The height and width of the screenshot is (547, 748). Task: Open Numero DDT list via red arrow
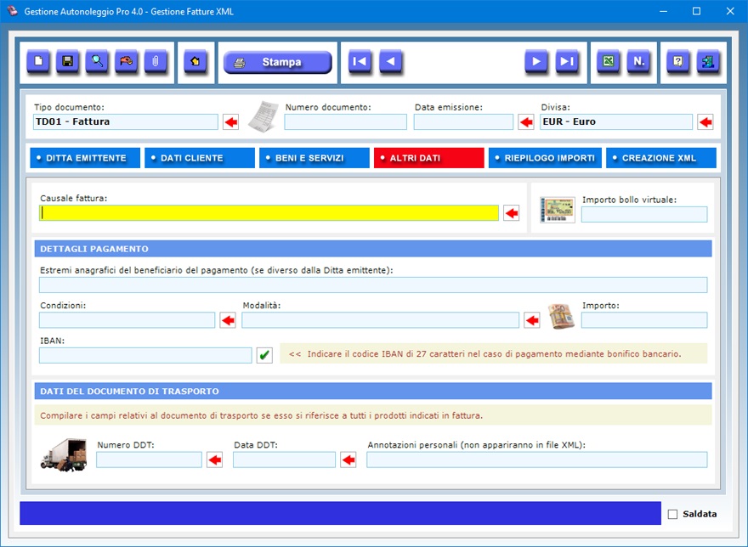(x=215, y=460)
